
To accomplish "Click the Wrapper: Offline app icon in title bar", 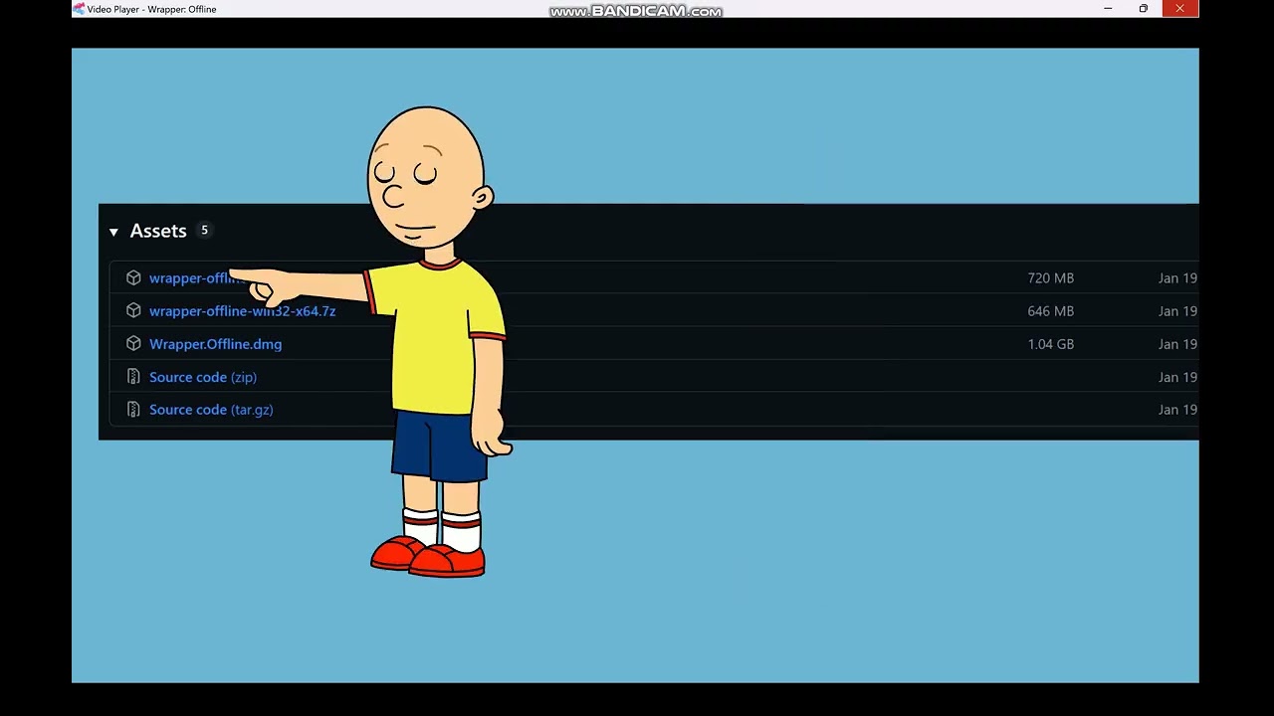I will tap(79, 9).
